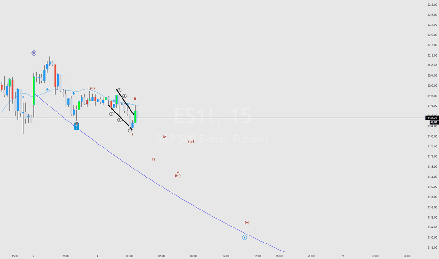Screen dimensions: 439x259
Task: Click the 3216.00 price axis label
Action: click(x=432, y=45)
